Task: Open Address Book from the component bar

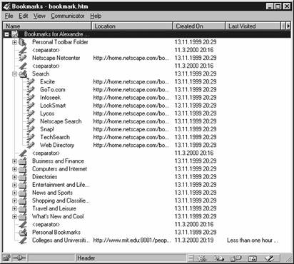Action: tap(253, 258)
